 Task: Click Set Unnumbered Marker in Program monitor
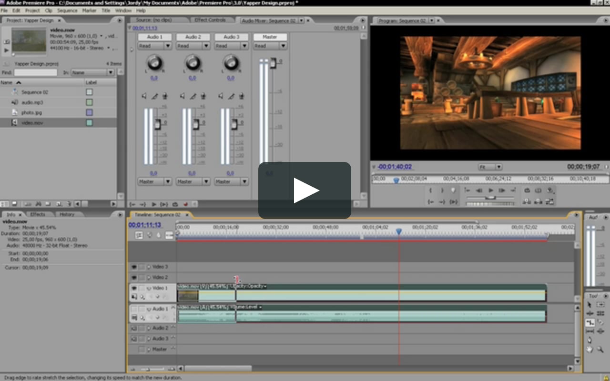click(453, 190)
